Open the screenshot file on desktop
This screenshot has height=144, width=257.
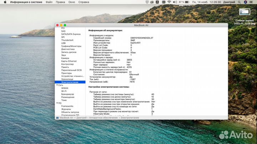coord(245,12)
